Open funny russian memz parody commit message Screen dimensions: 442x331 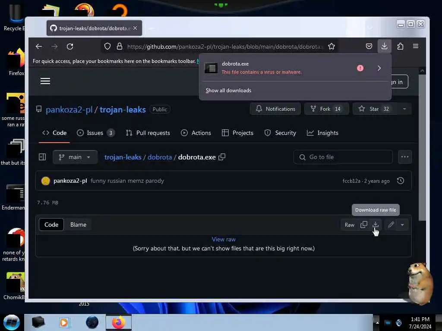pos(127,181)
